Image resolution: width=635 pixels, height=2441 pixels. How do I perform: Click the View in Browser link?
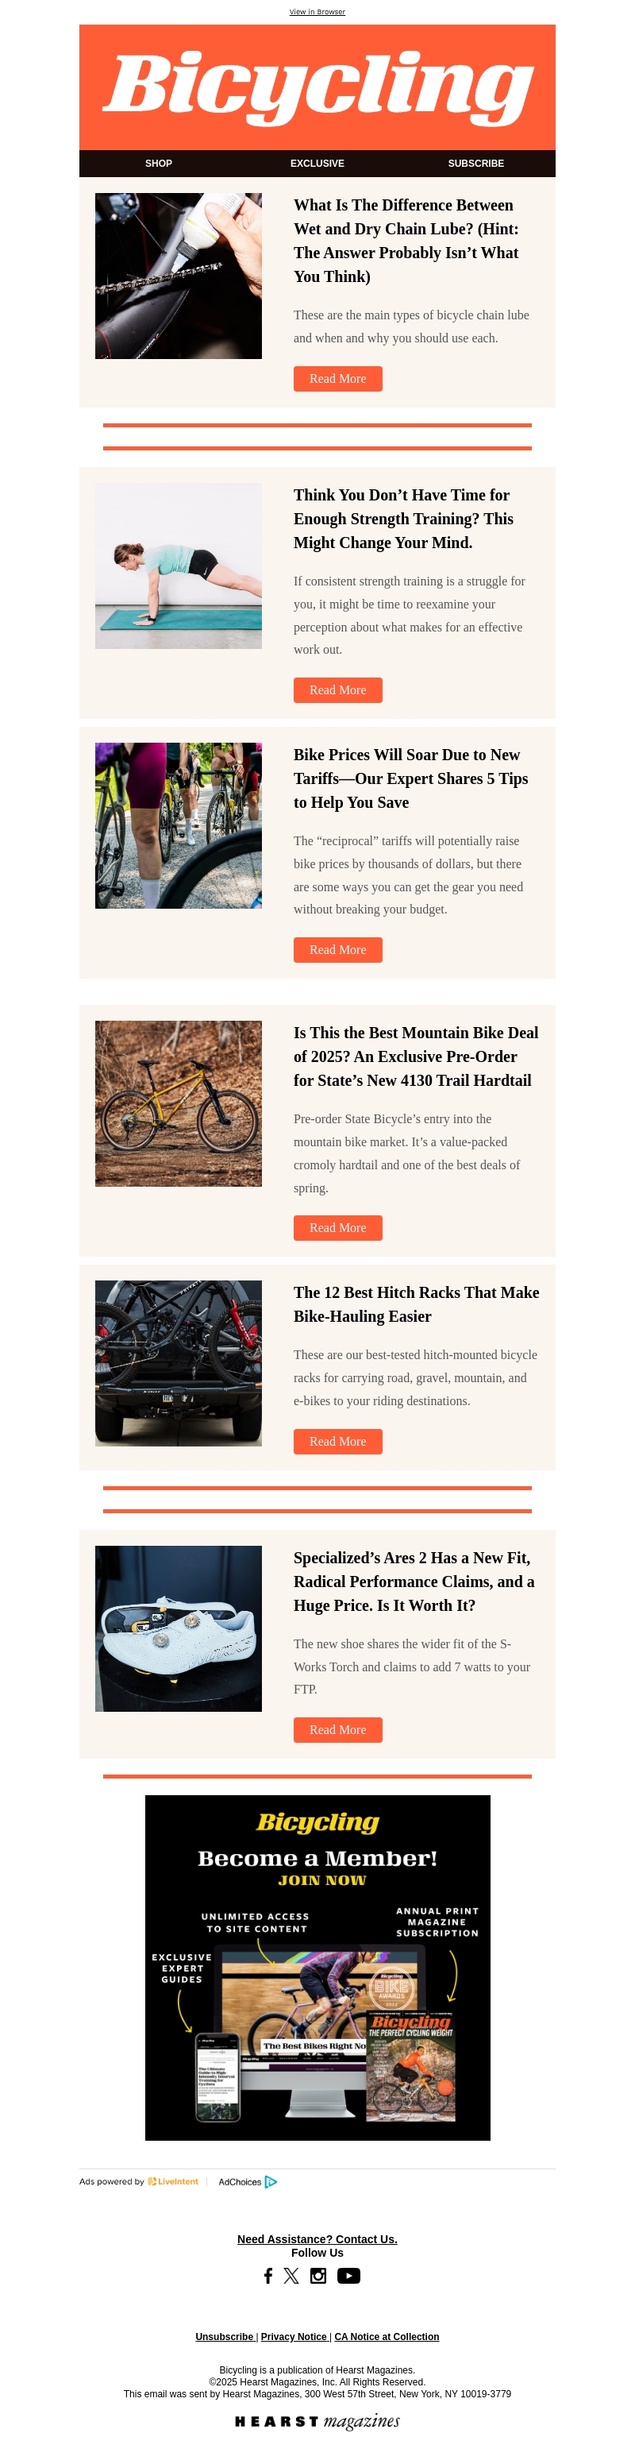coord(317,11)
